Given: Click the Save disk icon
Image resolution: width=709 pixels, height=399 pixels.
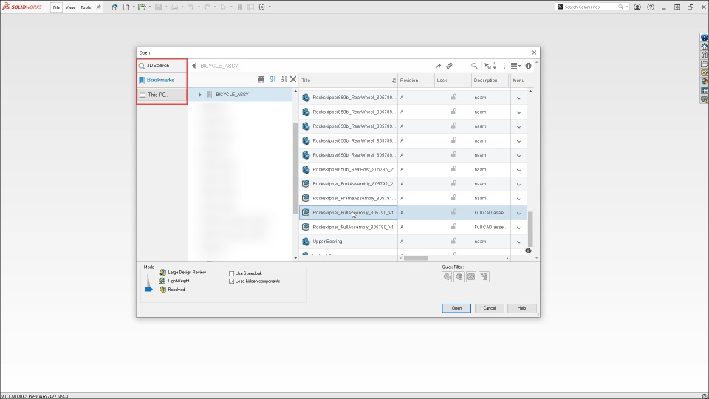Looking at the screenshot, I should [158, 7].
